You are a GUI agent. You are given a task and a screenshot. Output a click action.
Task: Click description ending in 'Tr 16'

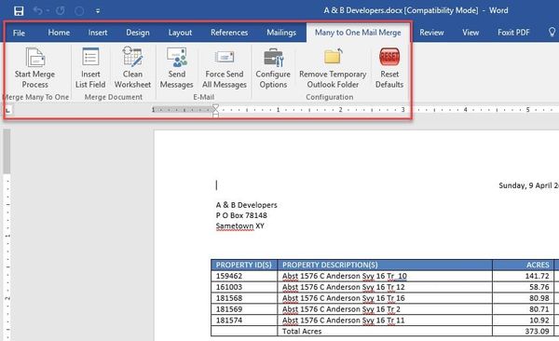(x=343, y=298)
